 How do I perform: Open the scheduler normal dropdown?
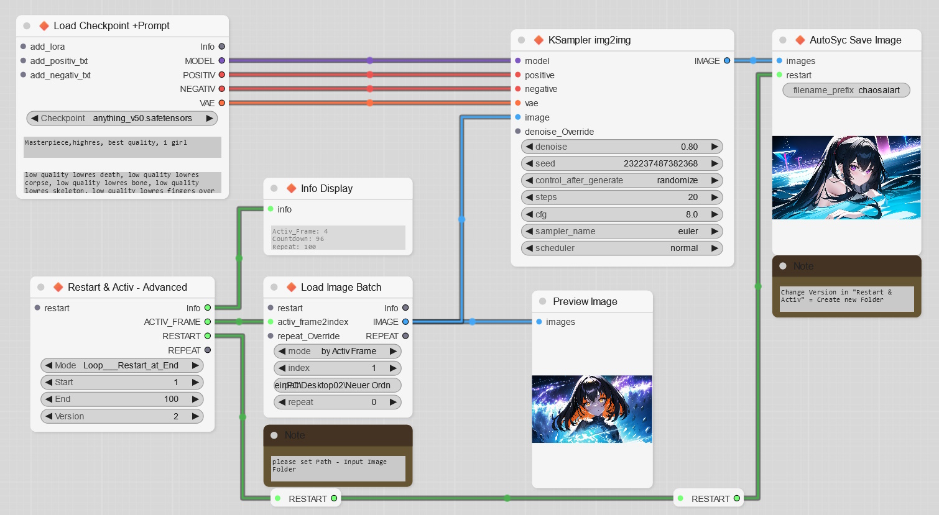(x=622, y=248)
